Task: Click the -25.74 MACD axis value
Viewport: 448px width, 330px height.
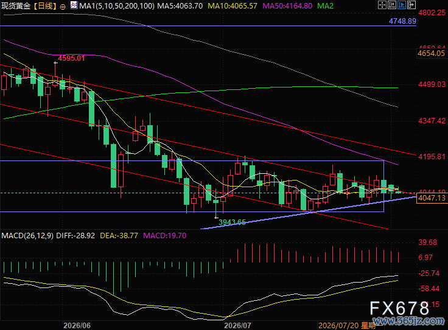Action: coord(429,273)
